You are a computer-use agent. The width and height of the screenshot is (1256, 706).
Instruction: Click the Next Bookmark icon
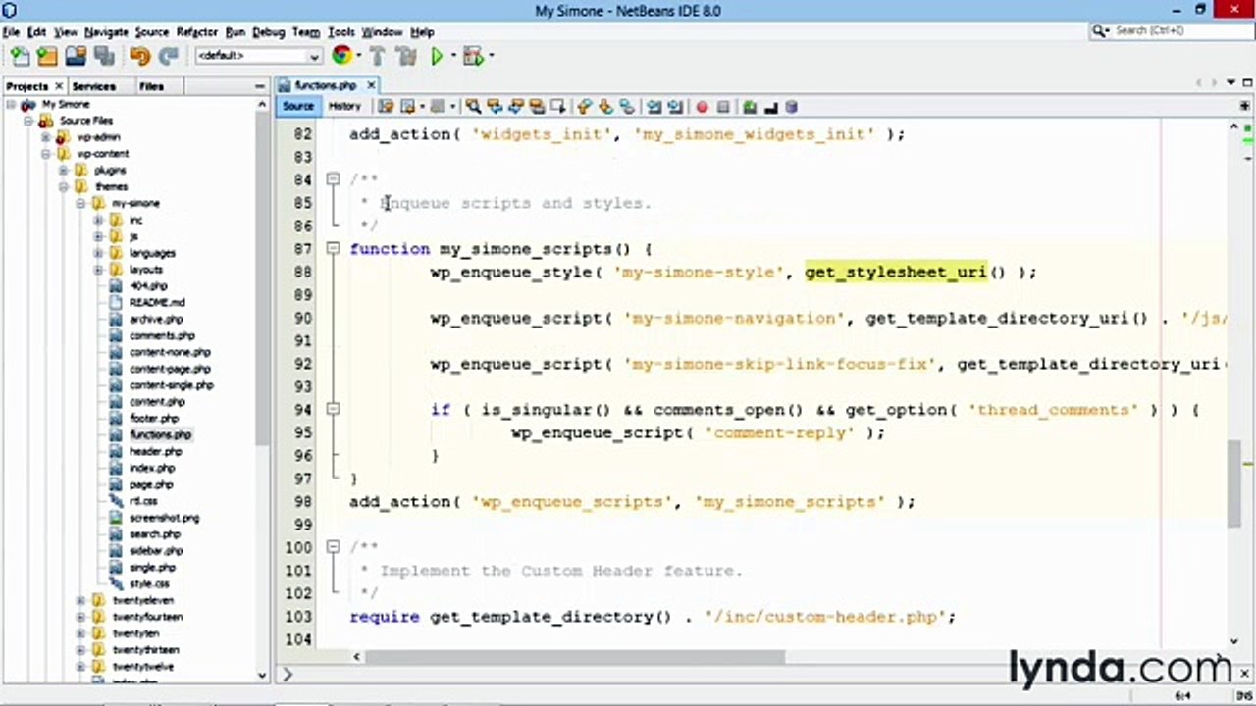click(605, 107)
